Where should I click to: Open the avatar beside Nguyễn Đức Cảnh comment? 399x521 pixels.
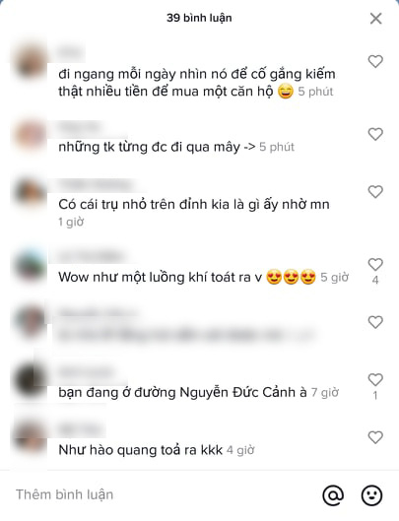(x=31, y=380)
